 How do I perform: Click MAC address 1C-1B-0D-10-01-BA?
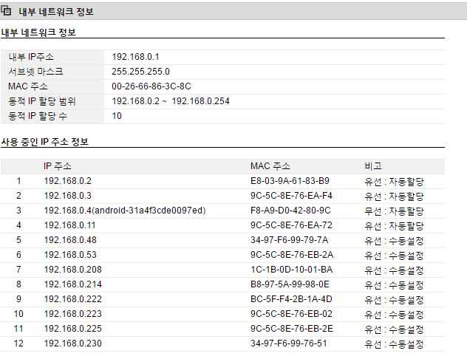292,270
